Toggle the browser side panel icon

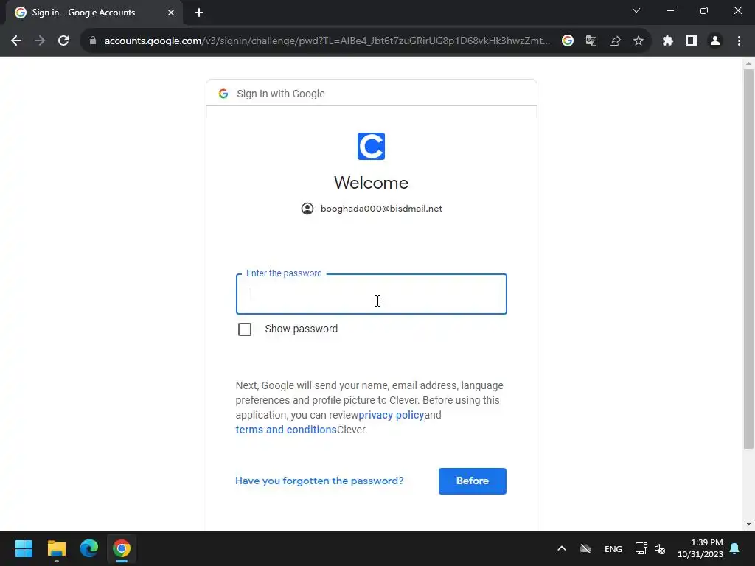pyautogui.click(x=692, y=41)
